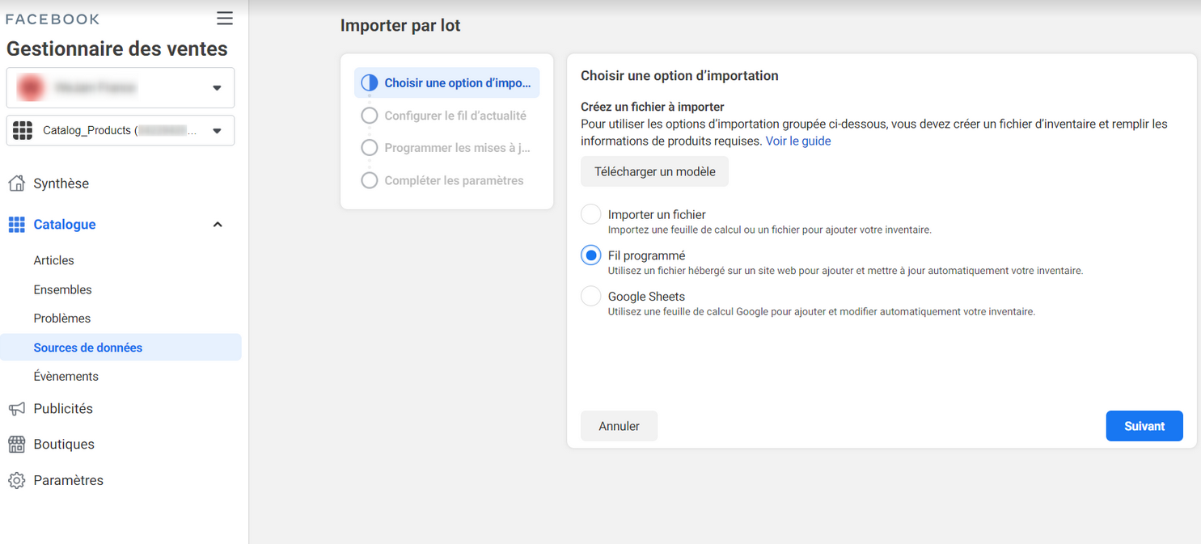Click the Google Sheets description about feuille de calcul
Image resolution: width=1201 pixels, height=544 pixels.
click(822, 311)
